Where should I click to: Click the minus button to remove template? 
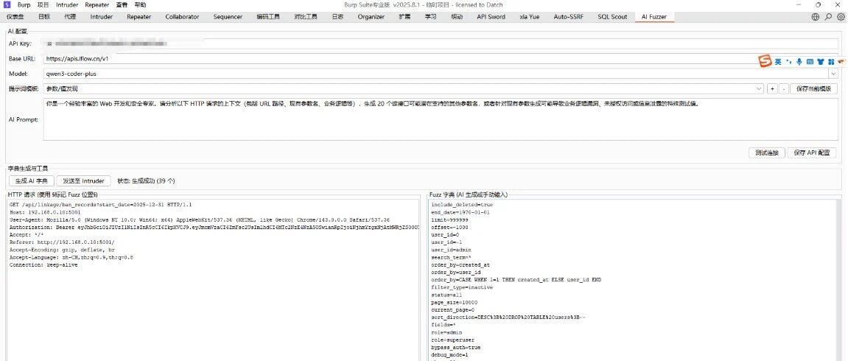tap(784, 88)
